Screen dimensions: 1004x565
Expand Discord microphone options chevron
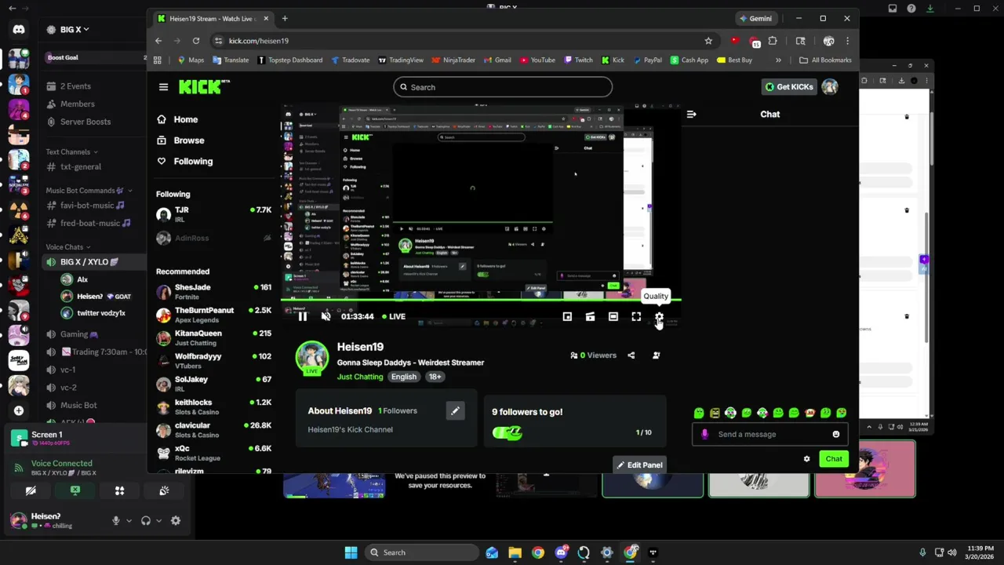point(129,520)
